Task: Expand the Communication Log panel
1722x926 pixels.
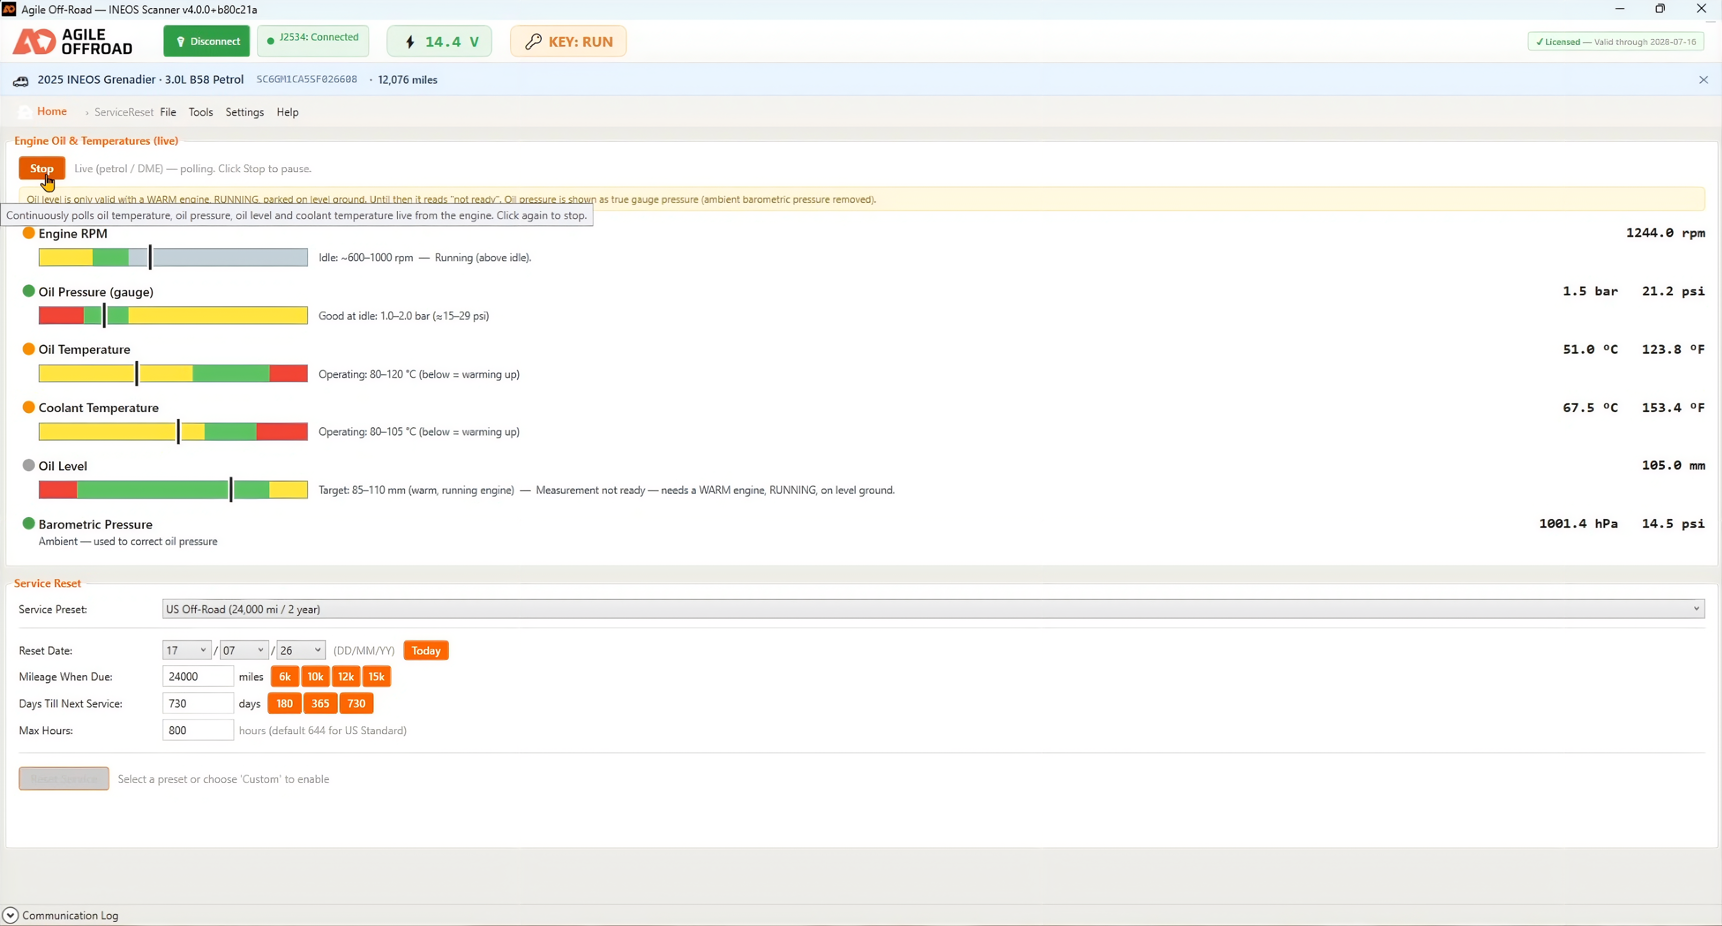Action: tap(11, 915)
